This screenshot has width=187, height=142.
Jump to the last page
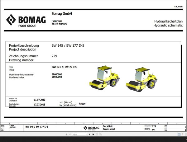(93, 135)
